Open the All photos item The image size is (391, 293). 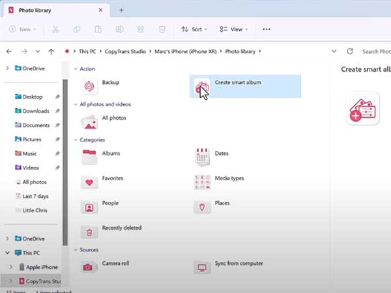tap(89, 120)
